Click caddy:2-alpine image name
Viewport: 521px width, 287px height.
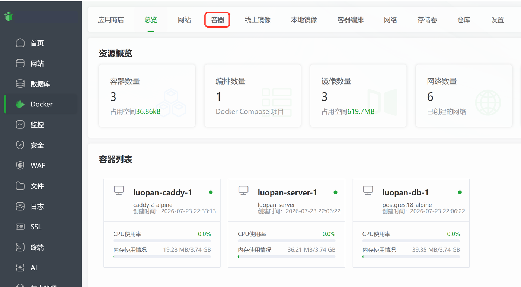(153, 205)
